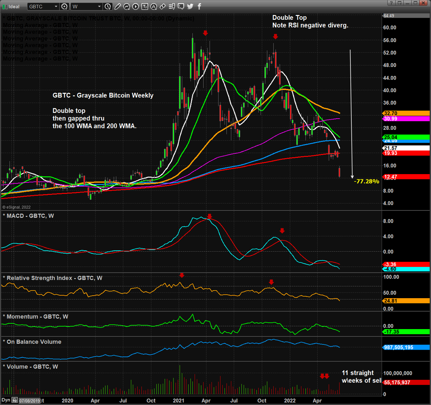Open the alerts A icon
The image size is (431, 405).
click(154, 6)
